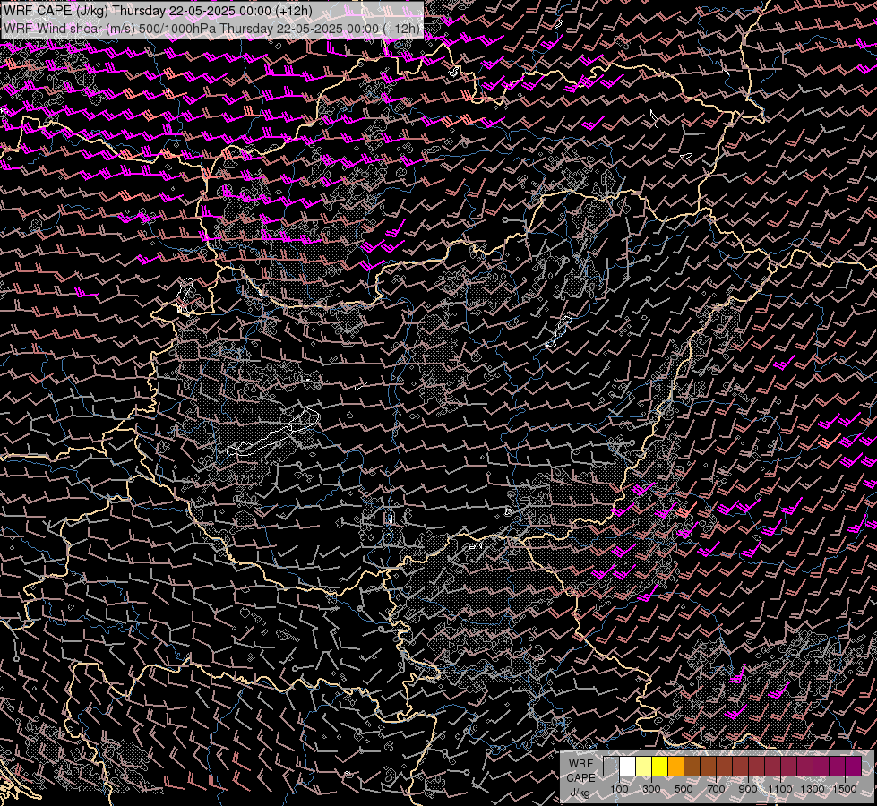Click the '1500' legend tick label
Image resolution: width=877 pixels, height=806 pixels.
[x=845, y=789]
